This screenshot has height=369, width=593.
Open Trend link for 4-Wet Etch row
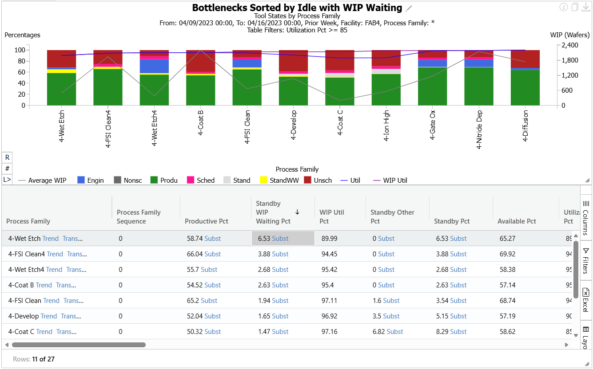point(51,238)
